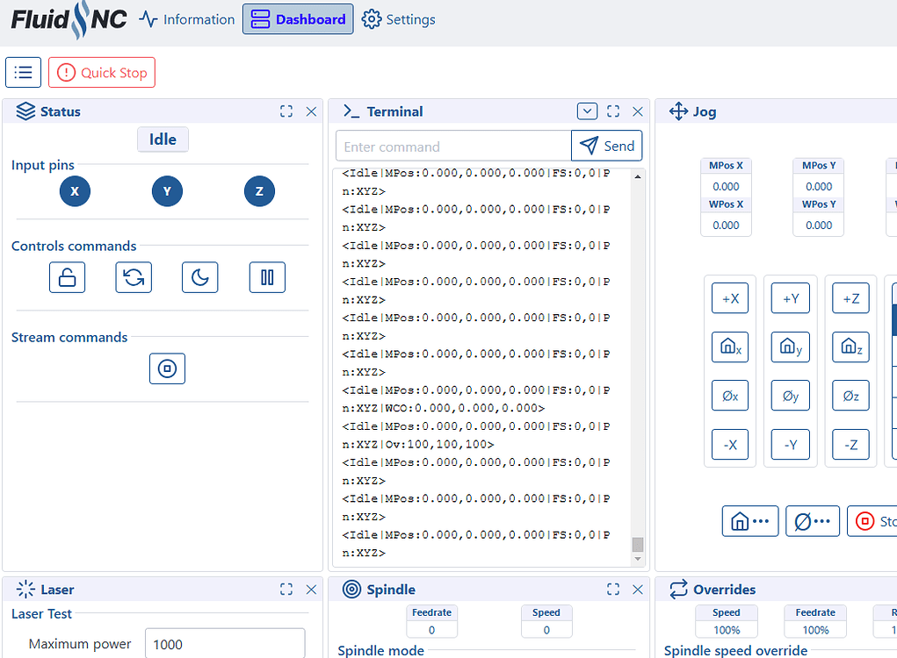Click the Enter command field

tap(453, 146)
